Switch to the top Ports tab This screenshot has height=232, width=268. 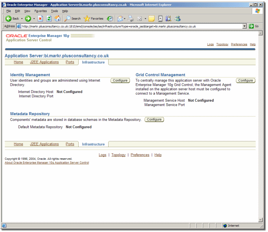coord(70,62)
